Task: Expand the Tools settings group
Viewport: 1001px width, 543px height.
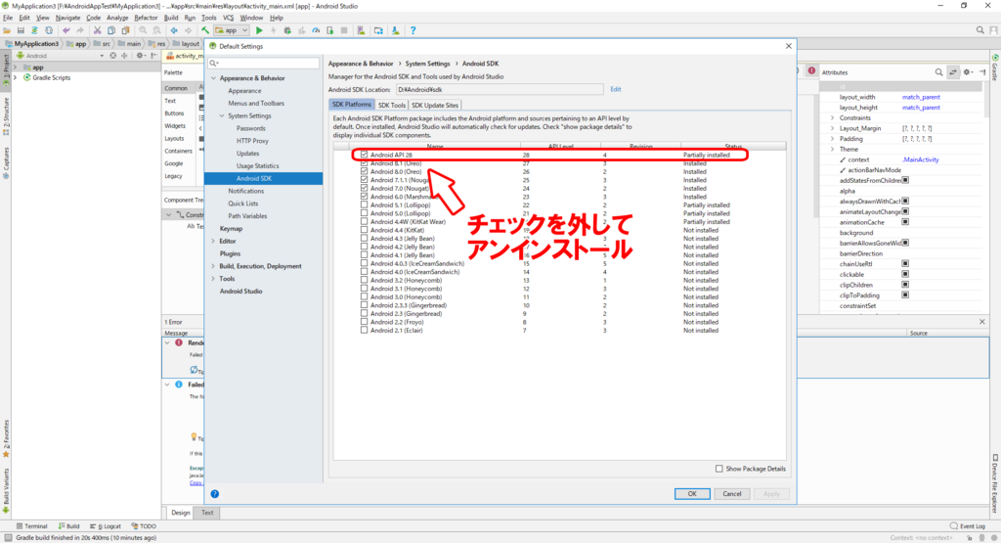Action: pos(214,279)
